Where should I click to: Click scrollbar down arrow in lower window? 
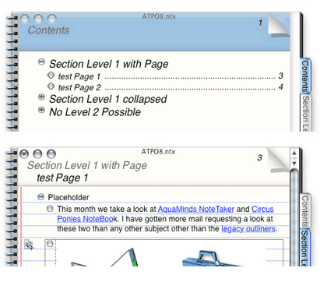[294, 164]
